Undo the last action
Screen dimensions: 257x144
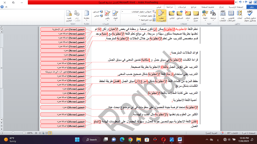tap(240, 2)
